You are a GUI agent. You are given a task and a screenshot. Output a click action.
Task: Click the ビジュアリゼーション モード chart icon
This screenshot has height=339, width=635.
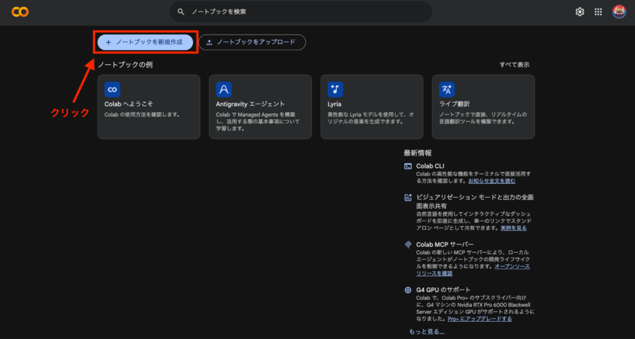tap(408, 197)
